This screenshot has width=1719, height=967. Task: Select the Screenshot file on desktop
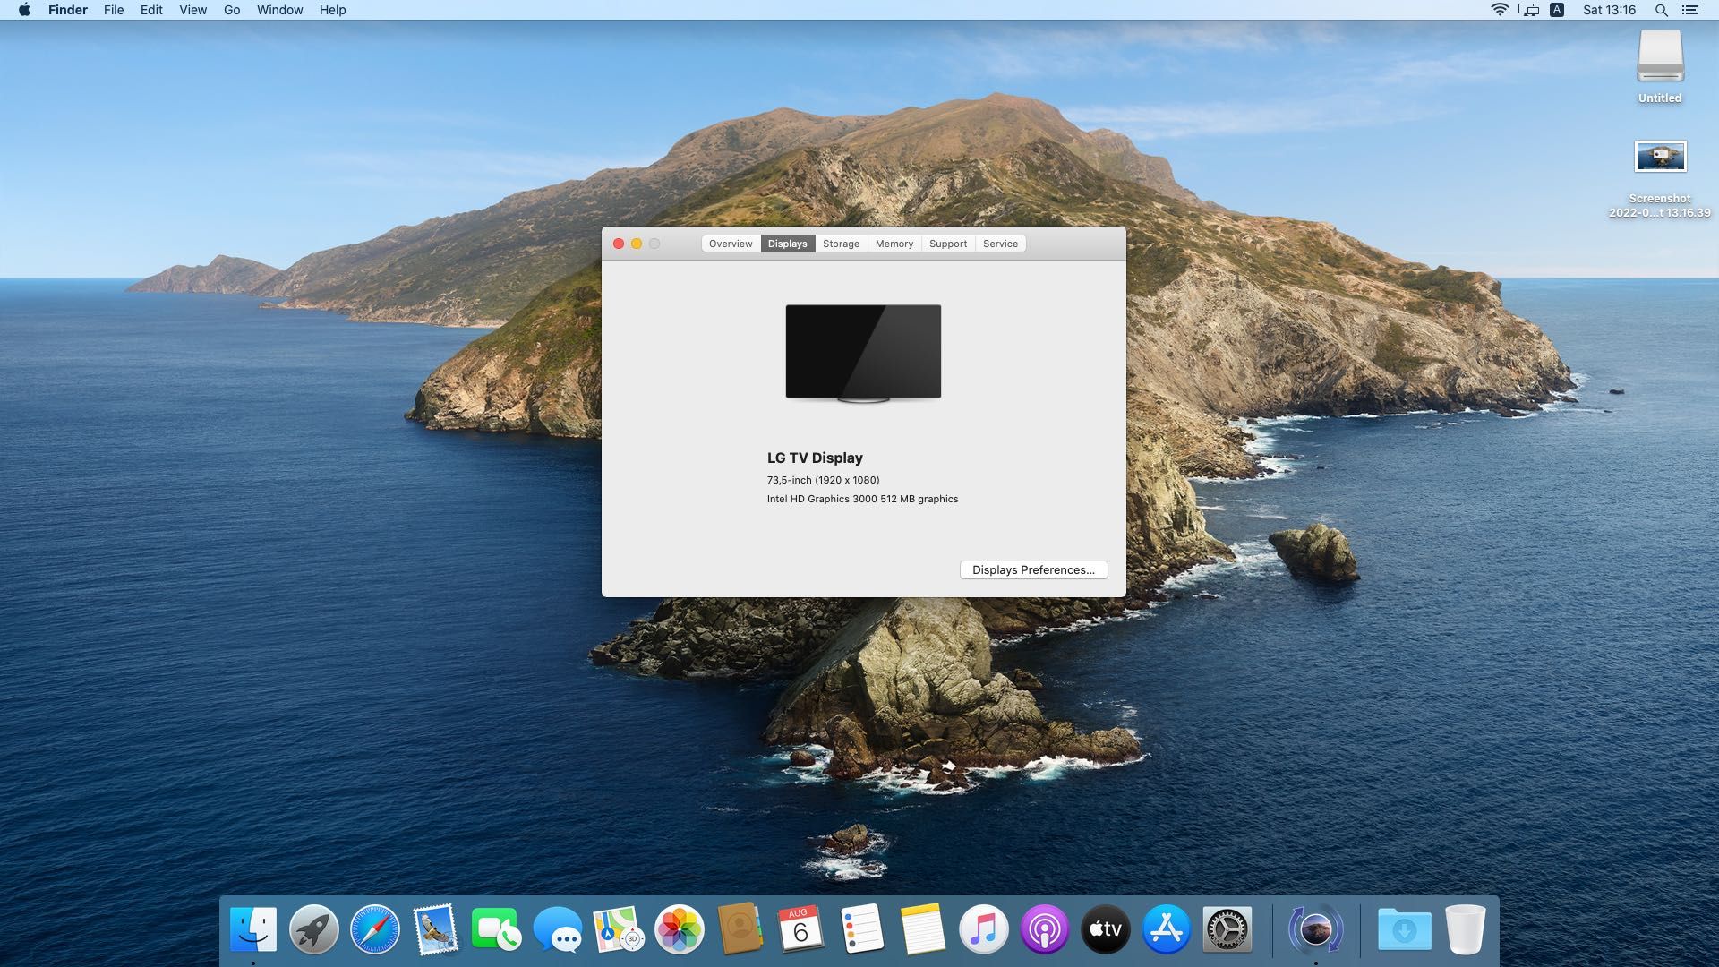click(1660, 179)
